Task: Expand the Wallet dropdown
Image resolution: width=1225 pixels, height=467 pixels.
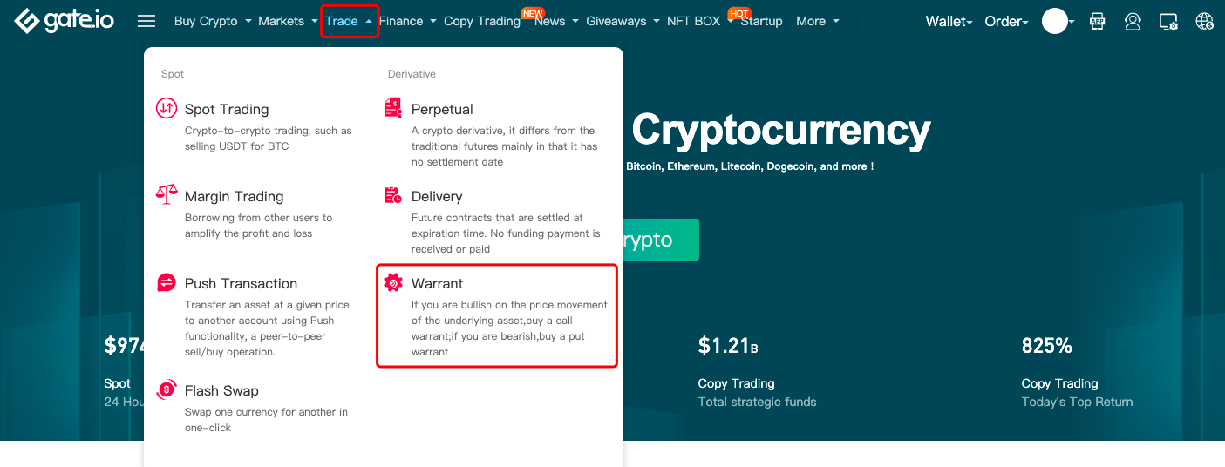Action: coord(949,22)
